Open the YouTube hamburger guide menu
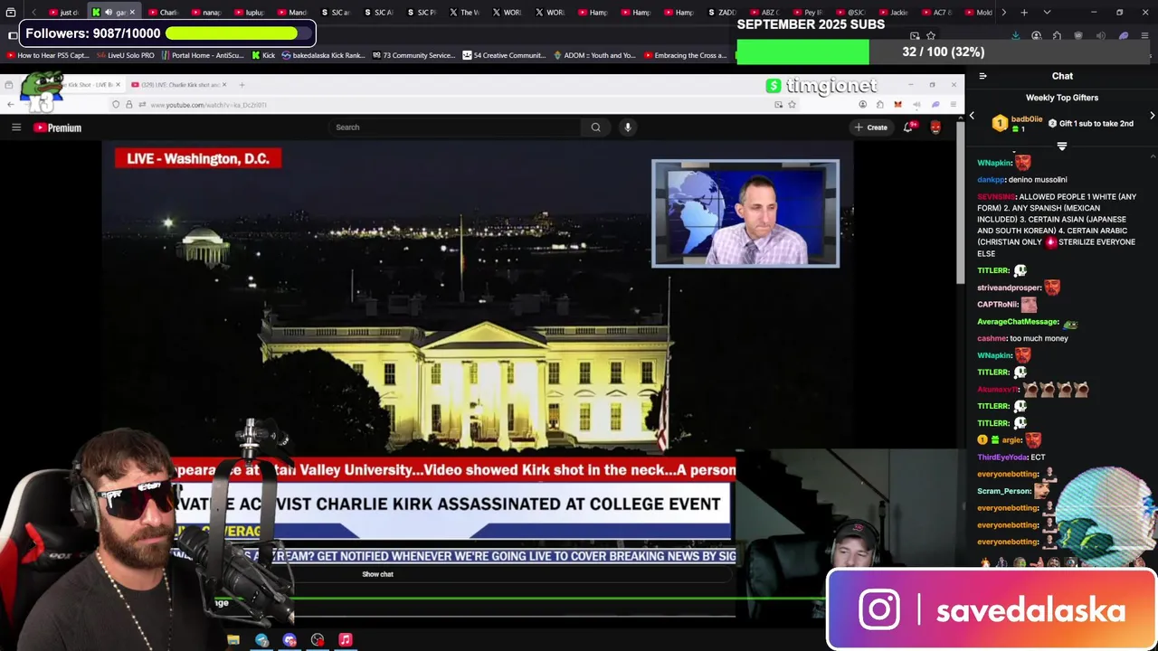This screenshot has width=1158, height=651. 15,127
